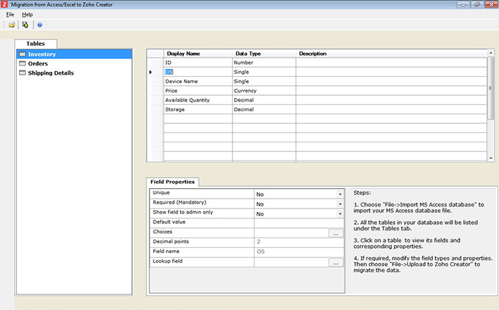Open the Show field to admin only dropdown

340,213
